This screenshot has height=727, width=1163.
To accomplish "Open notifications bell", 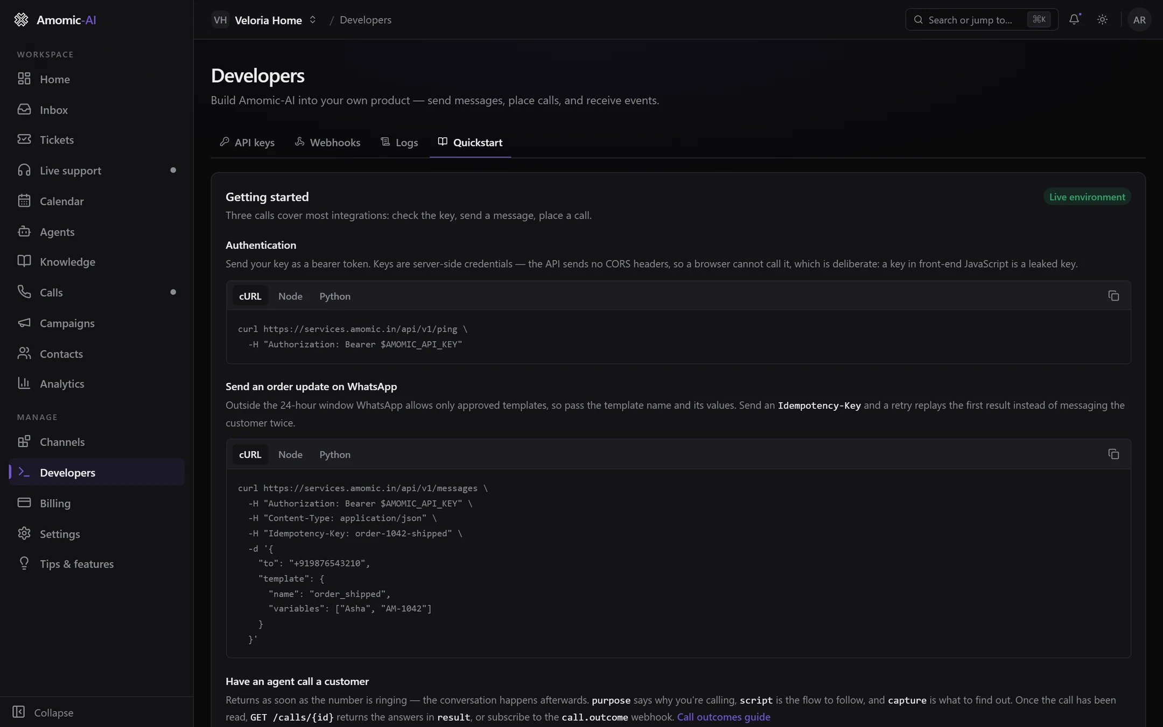I will click(1074, 20).
